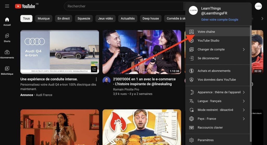
Task: Click the Se déconnecter icon
Action: (191, 58)
